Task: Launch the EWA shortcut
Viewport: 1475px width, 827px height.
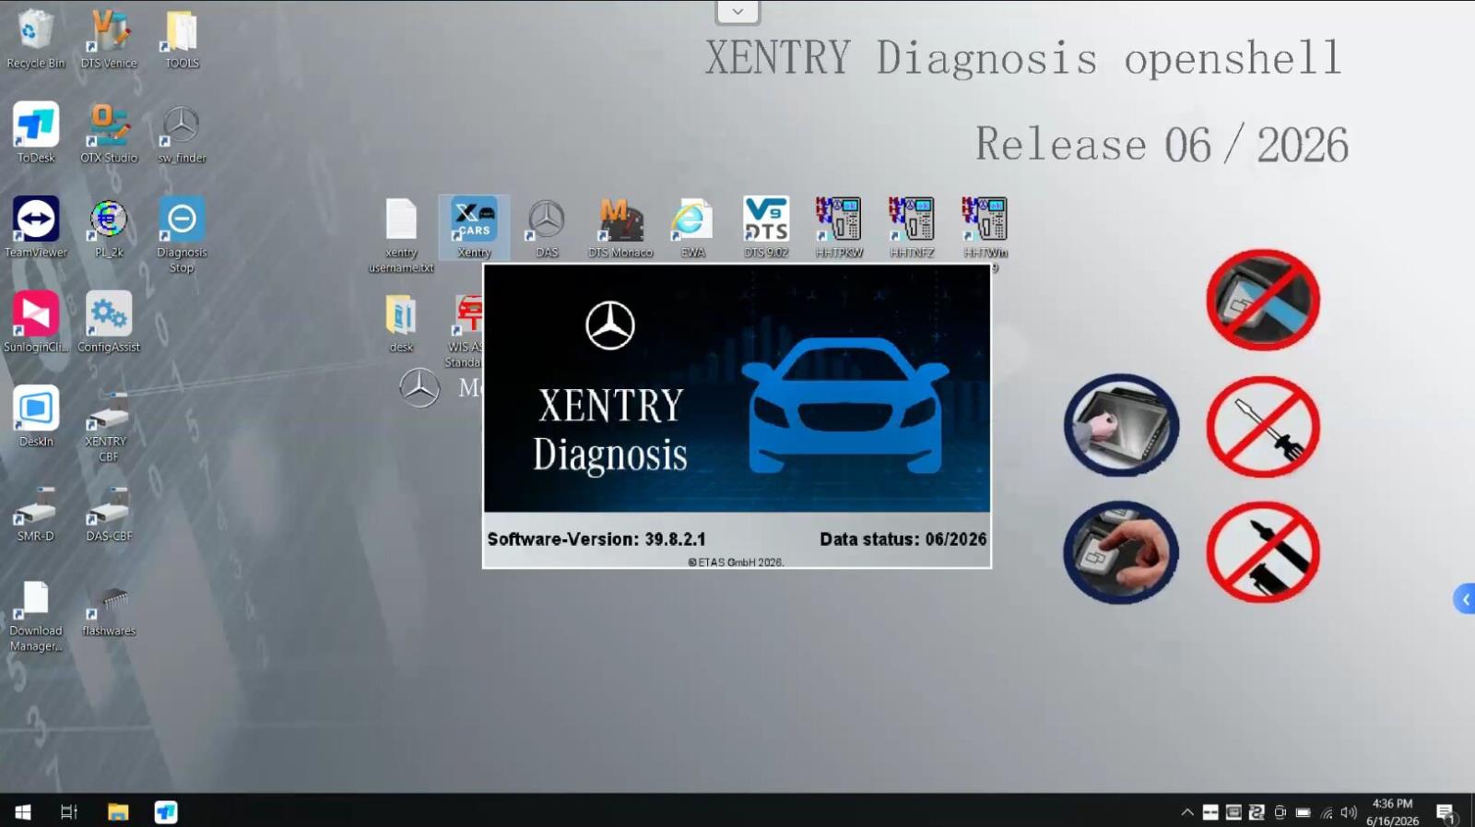Action: [692, 228]
